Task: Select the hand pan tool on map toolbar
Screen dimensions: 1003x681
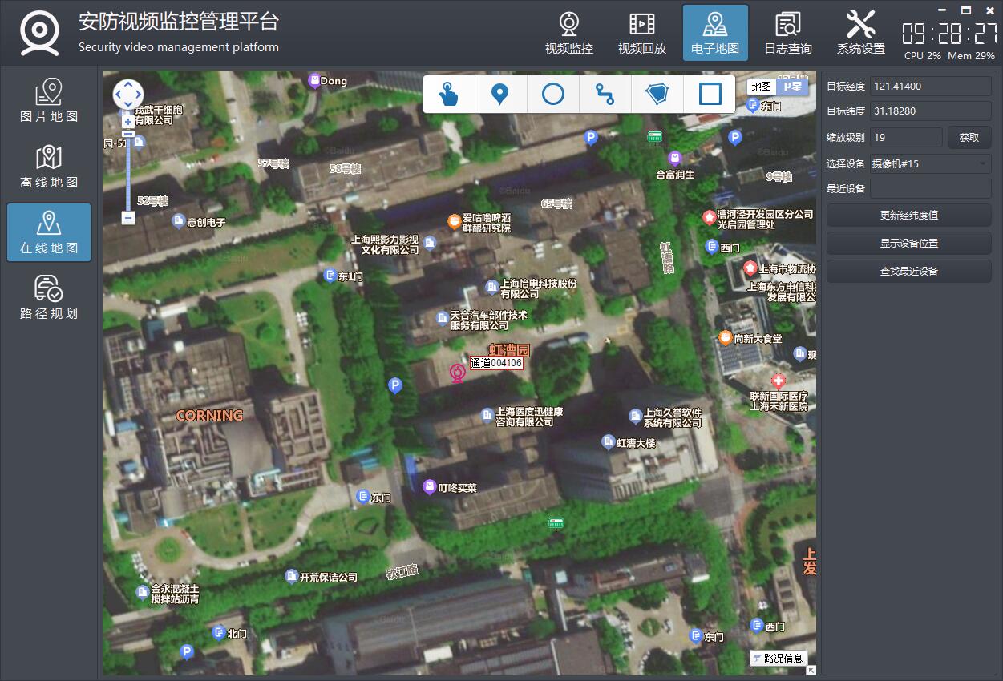Action: (x=449, y=95)
